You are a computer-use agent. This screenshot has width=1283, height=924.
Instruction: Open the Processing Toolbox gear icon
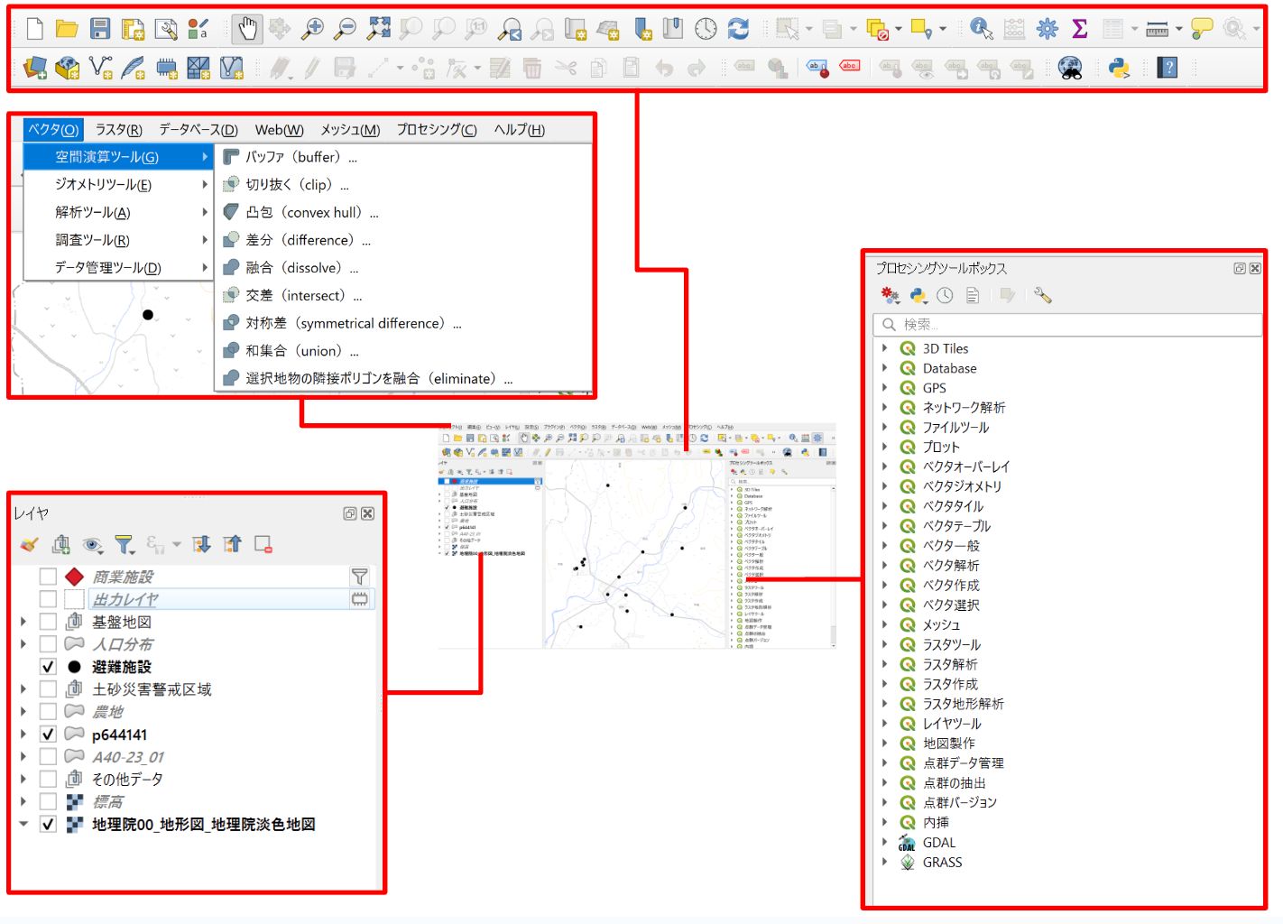point(1047,29)
